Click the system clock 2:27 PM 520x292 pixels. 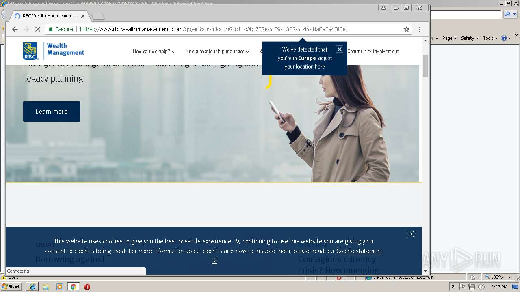499,287
